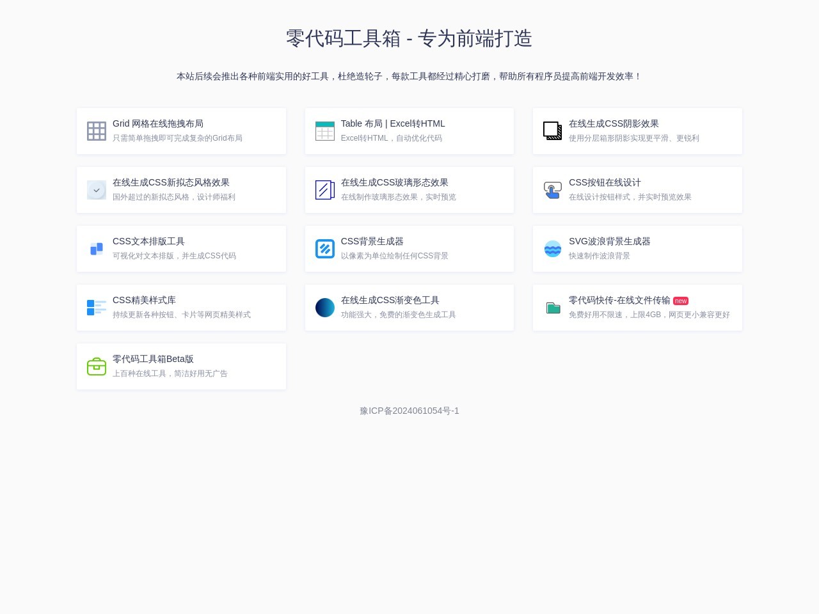Click description 只需简单拖拽即可完成复杂的Grid布局
Viewport: 819px width, 614px height.
pyautogui.click(x=177, y=138)
